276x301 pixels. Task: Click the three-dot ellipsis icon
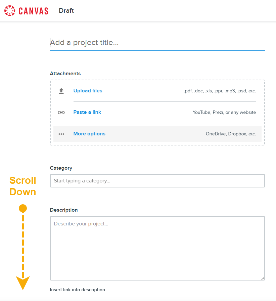pos(61,134)
